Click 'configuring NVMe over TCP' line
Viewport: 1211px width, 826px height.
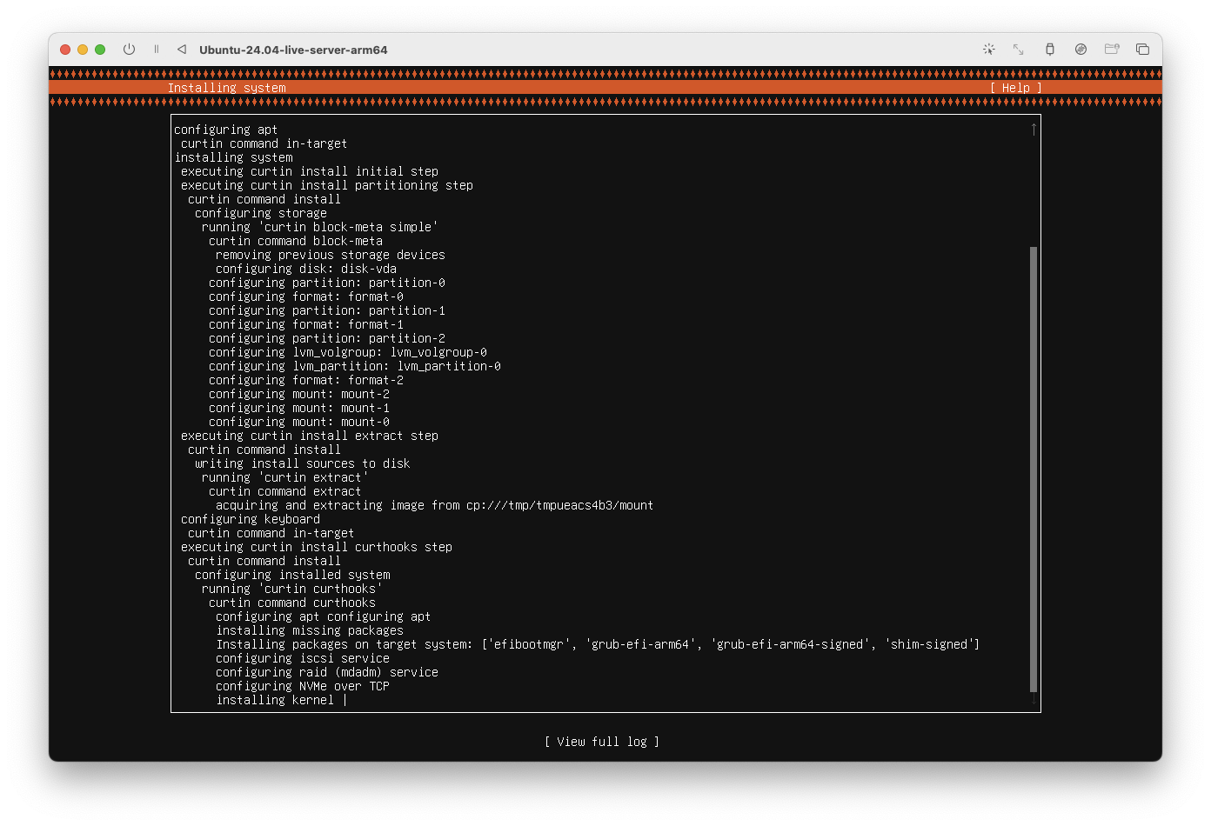pos(303,686)
